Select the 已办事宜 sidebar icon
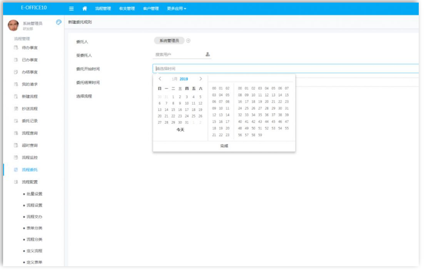The image size is (426, 272). pyautogui.click(x=16, y=60)
